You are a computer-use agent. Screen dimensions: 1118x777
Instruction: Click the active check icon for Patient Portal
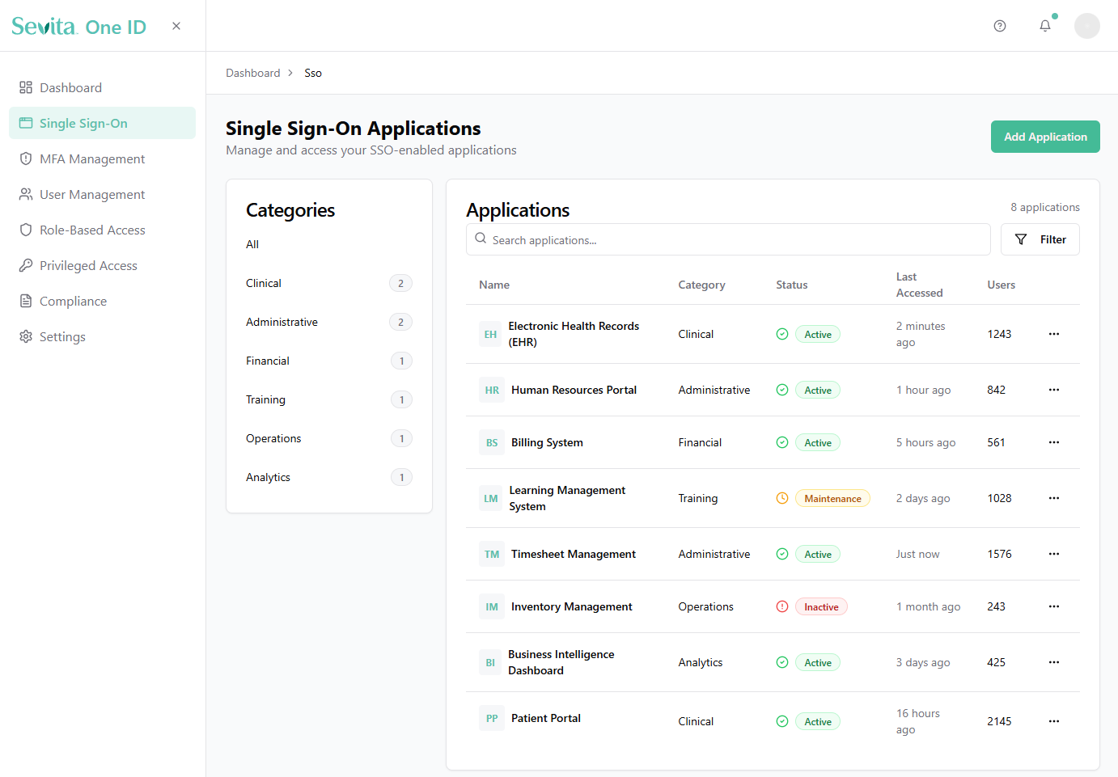(782, 721)
